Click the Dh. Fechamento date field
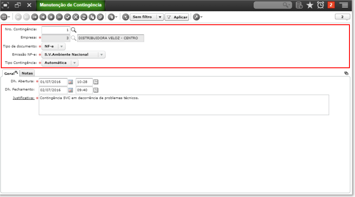This screenshot has height=197, width=355. [53, 90]
